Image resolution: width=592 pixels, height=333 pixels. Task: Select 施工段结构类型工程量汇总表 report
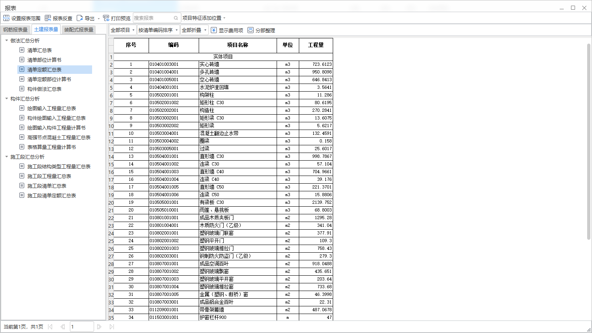(x=59, y=166)
